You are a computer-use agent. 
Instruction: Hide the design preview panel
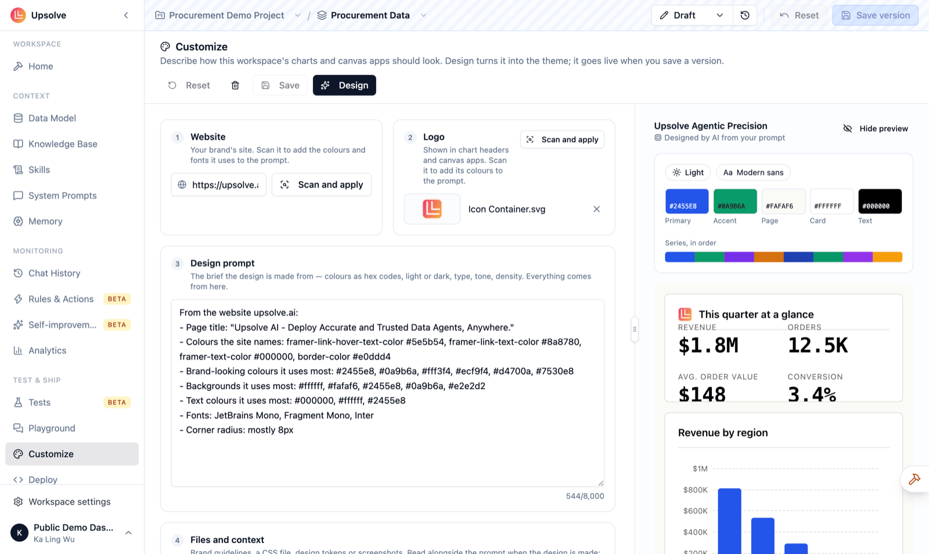coord(876,128)
